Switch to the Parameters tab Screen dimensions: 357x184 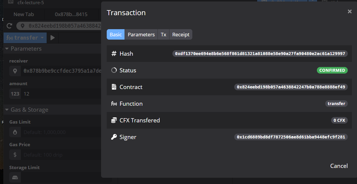[141, 35]
